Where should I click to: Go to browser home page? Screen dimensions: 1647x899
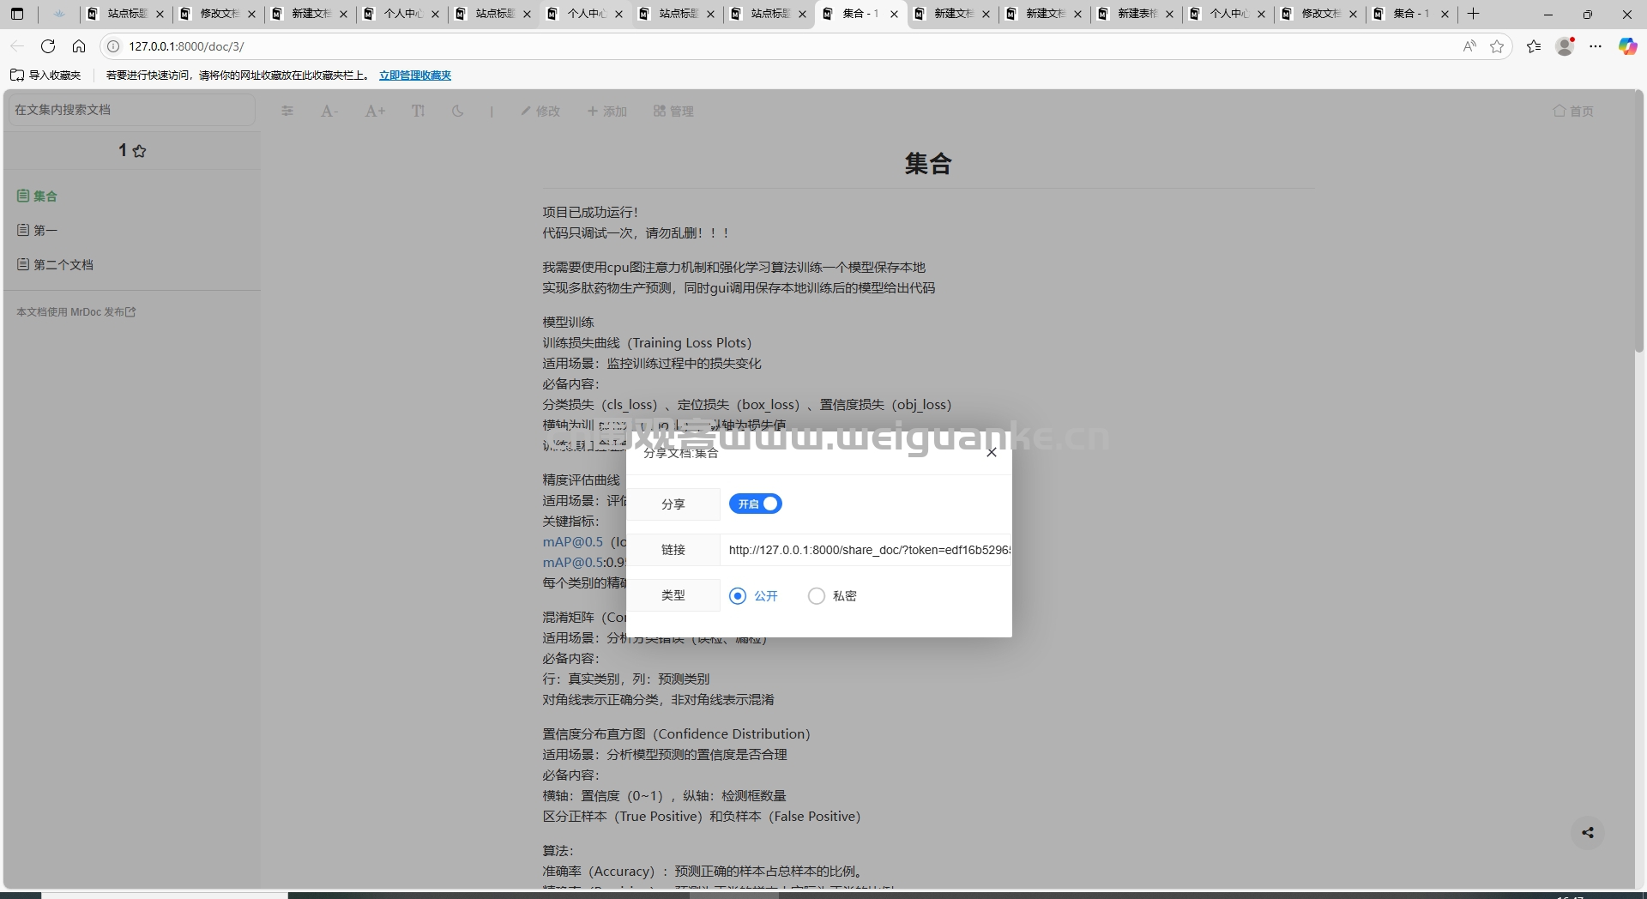[x=79, y=46]
